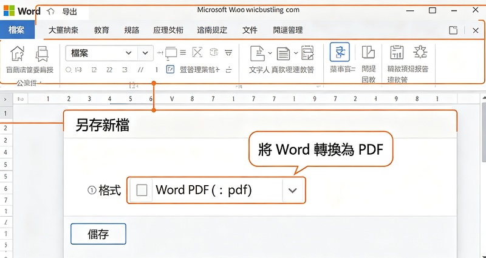Expand the arrow beside lined document icon
Viewport: 486px width, 258px height.
[x=296, y=53]
